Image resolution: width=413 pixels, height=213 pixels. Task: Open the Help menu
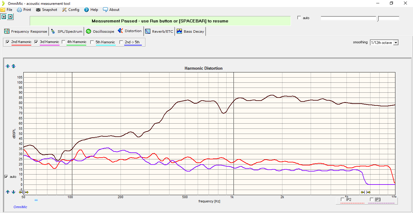91,10
